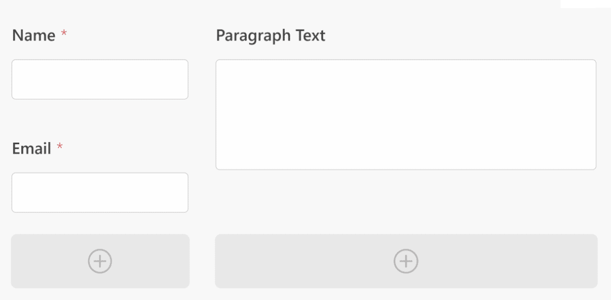Click the gray placeholder box in narrow column
This screenshot has height=300, width=611.
click(100, 261)
